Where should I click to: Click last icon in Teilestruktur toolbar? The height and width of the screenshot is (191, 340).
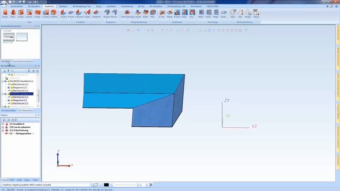tap(37, 71)
